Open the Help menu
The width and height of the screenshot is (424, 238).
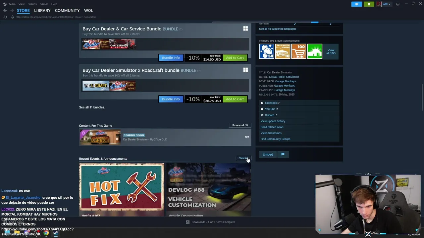point(54,4)
